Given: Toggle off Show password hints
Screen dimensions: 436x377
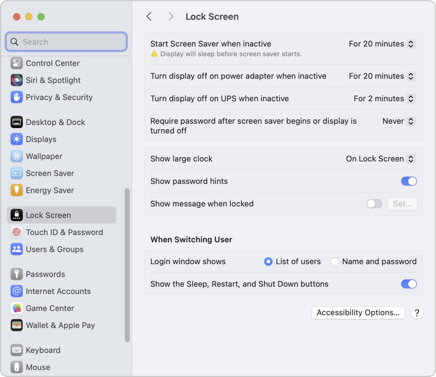Looking at the screenshot, I should click(x=409, y=181).
